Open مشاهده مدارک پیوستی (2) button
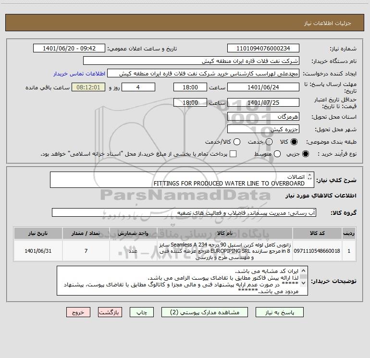This screenshot has width=370, height=358. [205, 312]
